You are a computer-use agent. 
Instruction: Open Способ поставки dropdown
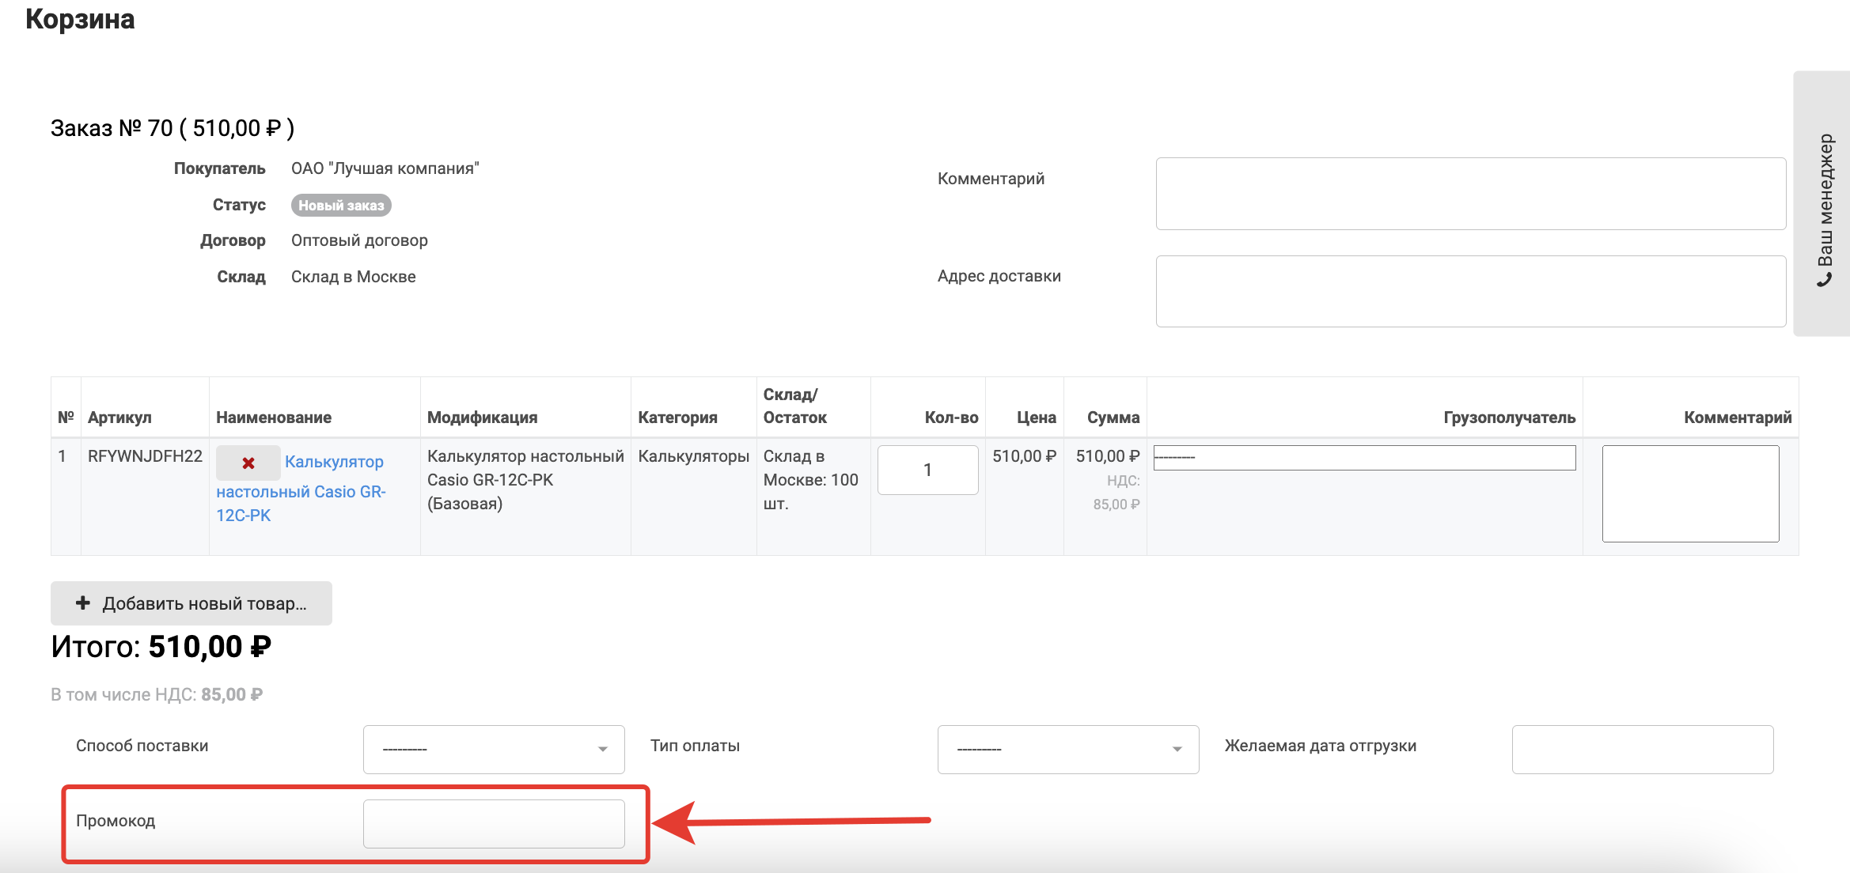click(493, 749)
